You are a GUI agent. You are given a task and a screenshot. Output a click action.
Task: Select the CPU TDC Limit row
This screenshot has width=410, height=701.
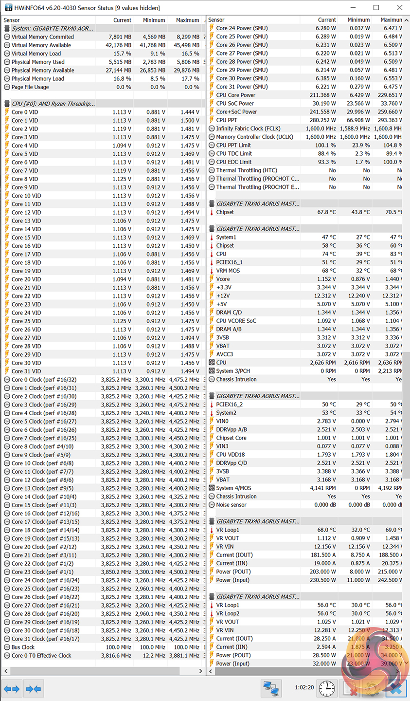305,153
